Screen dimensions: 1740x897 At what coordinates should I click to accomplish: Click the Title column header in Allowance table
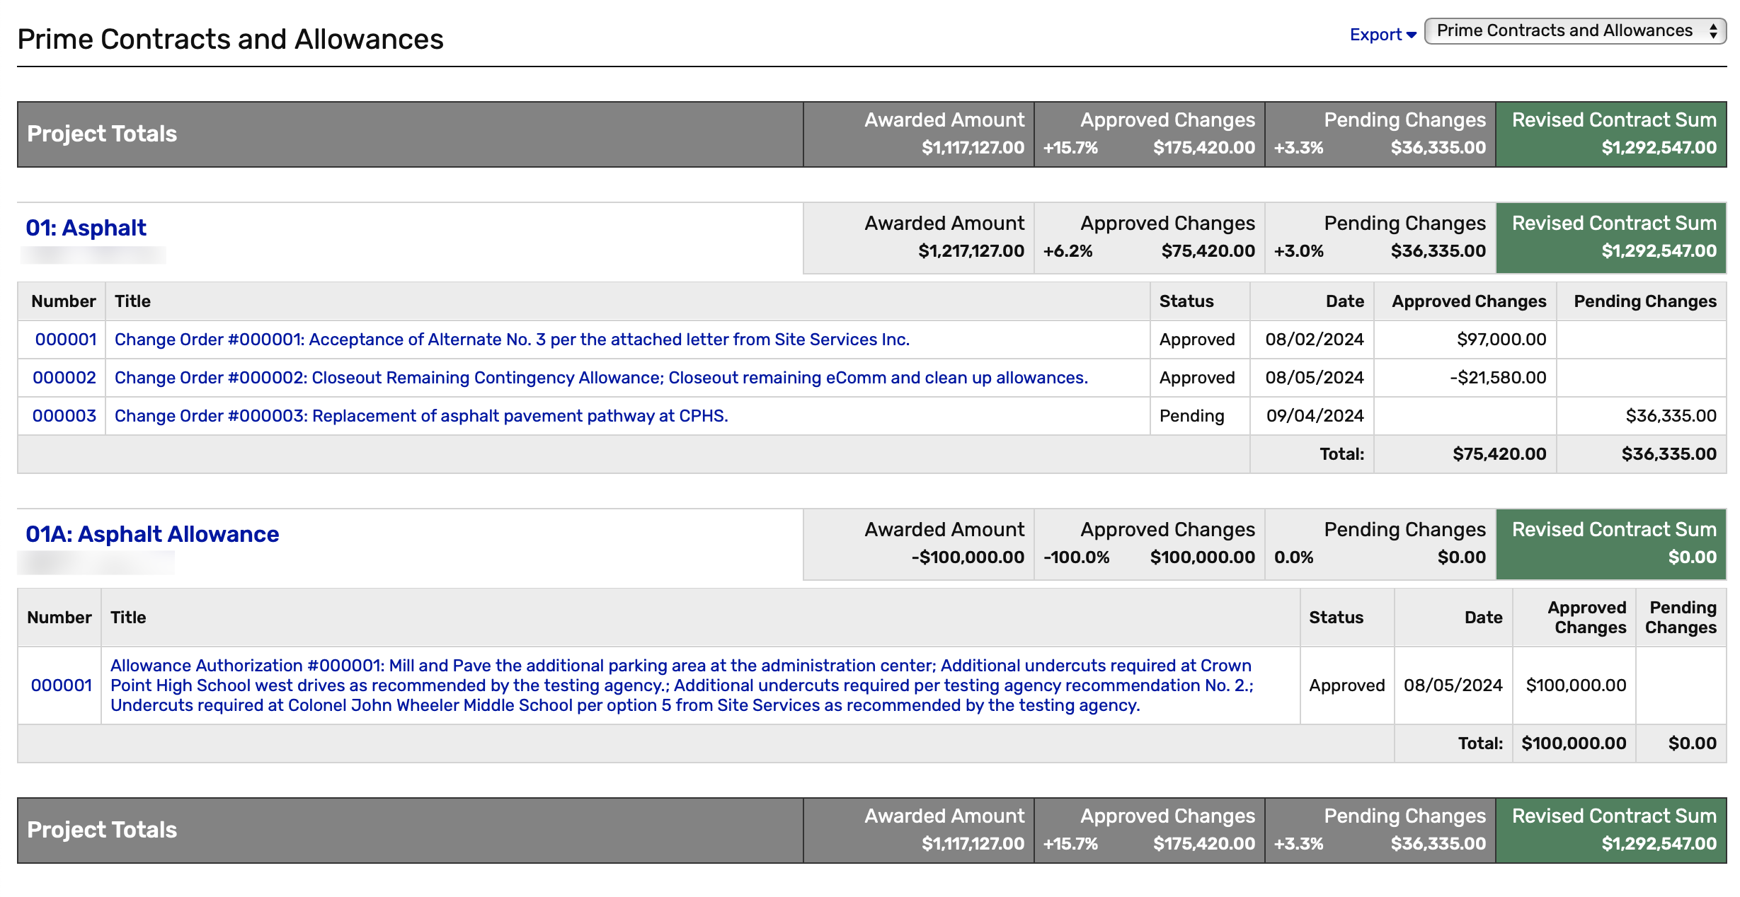pyautogui.click(x=128, y=618)
